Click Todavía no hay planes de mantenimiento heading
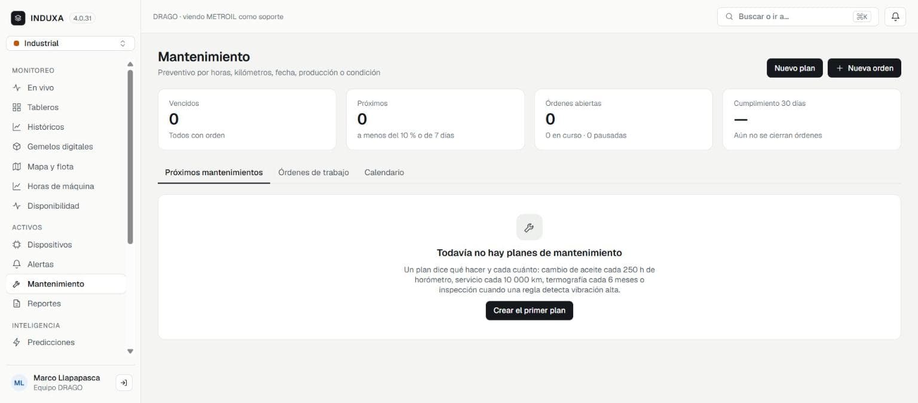 click(529, 253)
